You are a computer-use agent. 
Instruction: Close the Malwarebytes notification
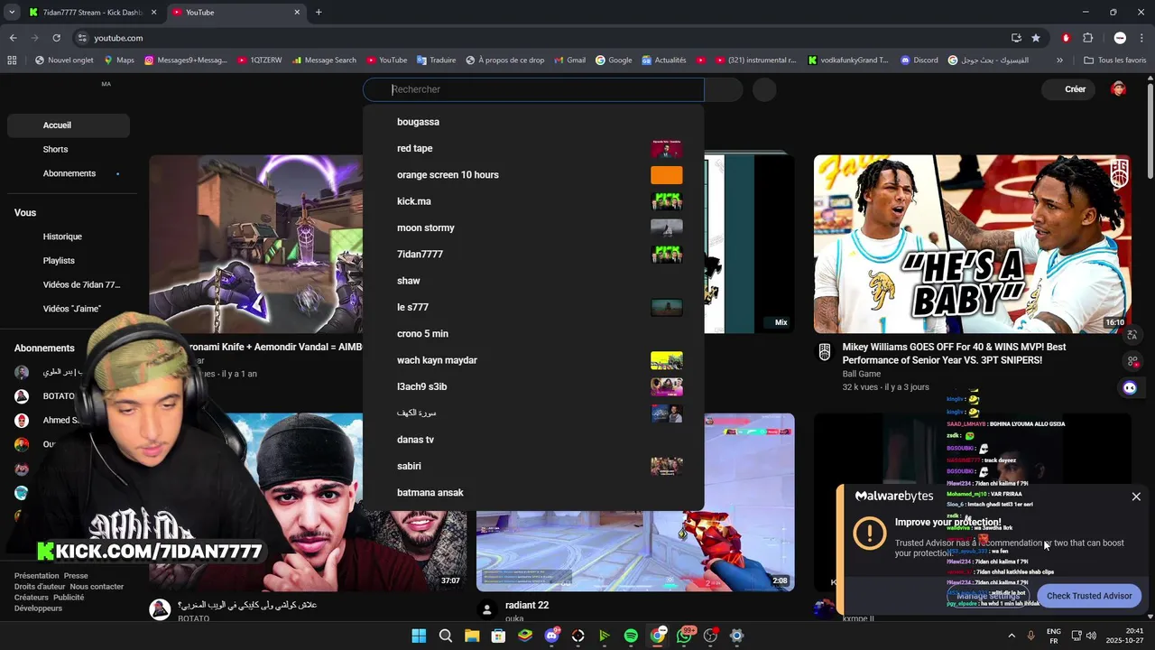(1136, 497)
